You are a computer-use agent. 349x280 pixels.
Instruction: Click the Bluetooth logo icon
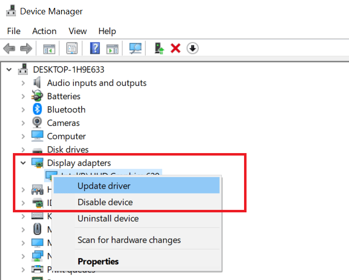tap(37, 109)
